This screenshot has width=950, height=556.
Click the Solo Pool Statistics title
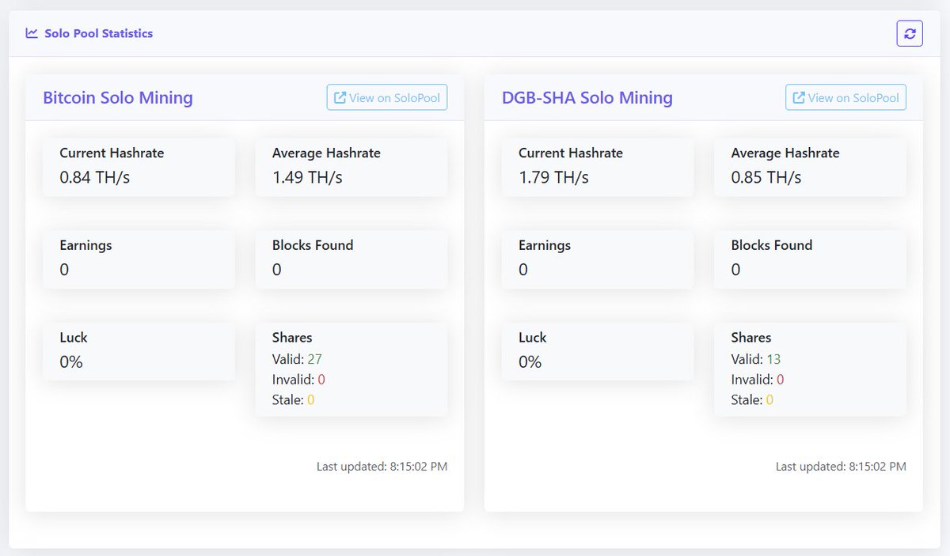click(99, 33)
